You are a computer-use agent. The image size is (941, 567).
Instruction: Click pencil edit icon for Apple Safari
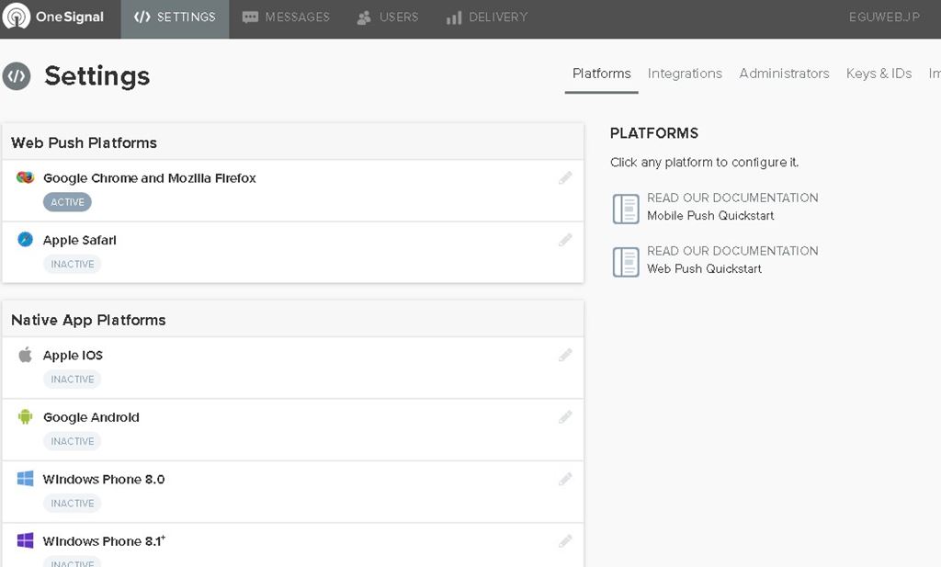pos(565,240)
